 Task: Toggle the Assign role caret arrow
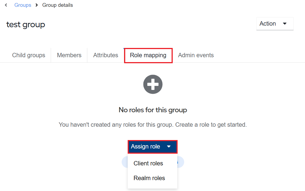click(x=169, y=147)
